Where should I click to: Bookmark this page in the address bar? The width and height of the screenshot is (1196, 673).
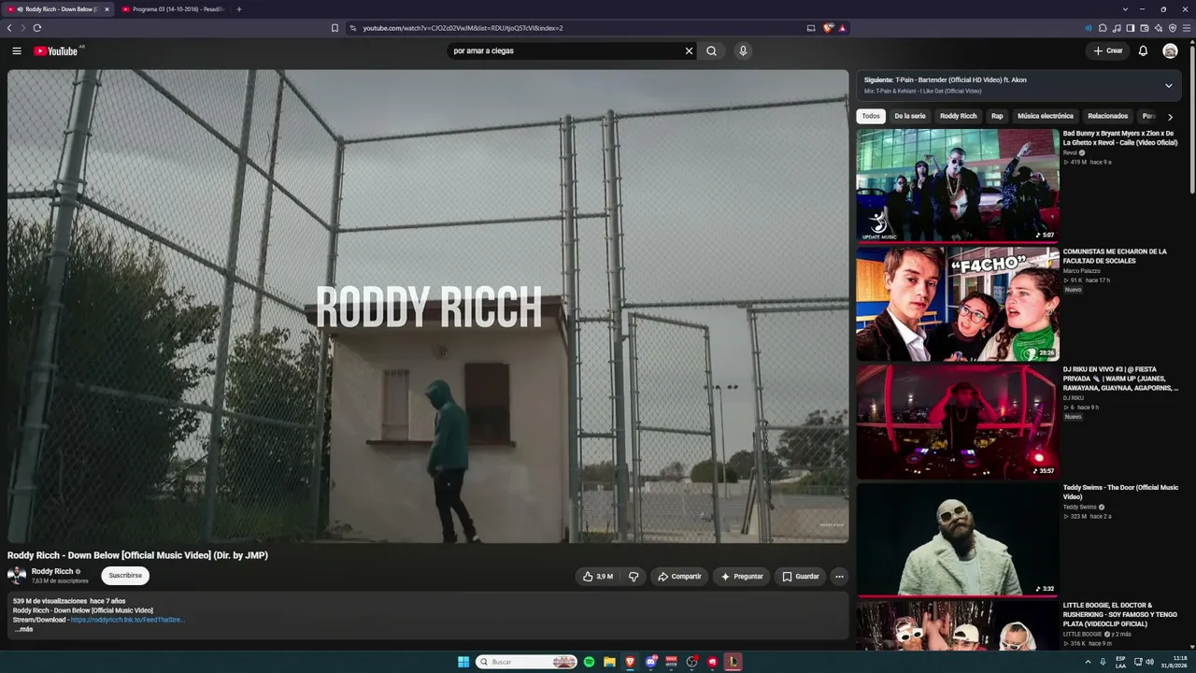[x=335, y=28]
